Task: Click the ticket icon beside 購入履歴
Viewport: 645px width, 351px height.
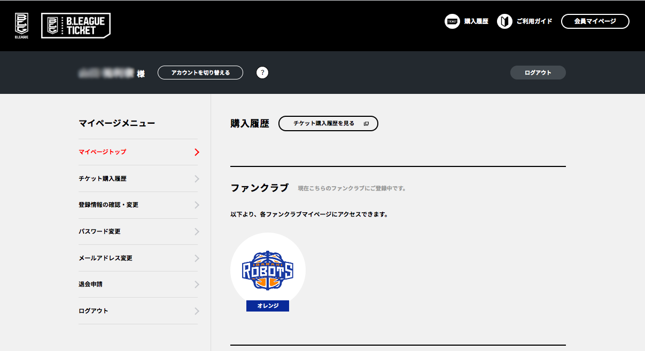Action: tap(452, 21)
